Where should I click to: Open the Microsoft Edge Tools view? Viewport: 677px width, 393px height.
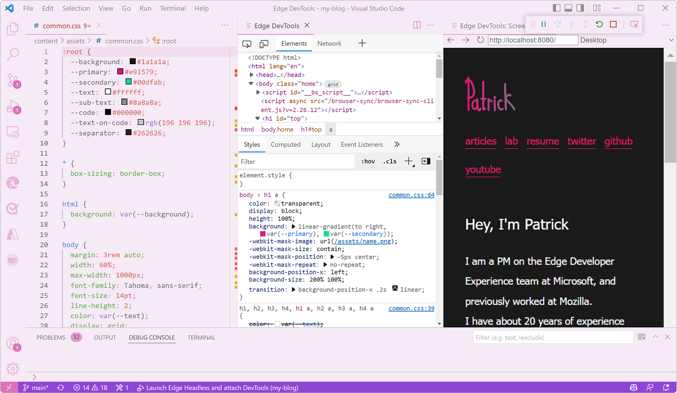13,183
